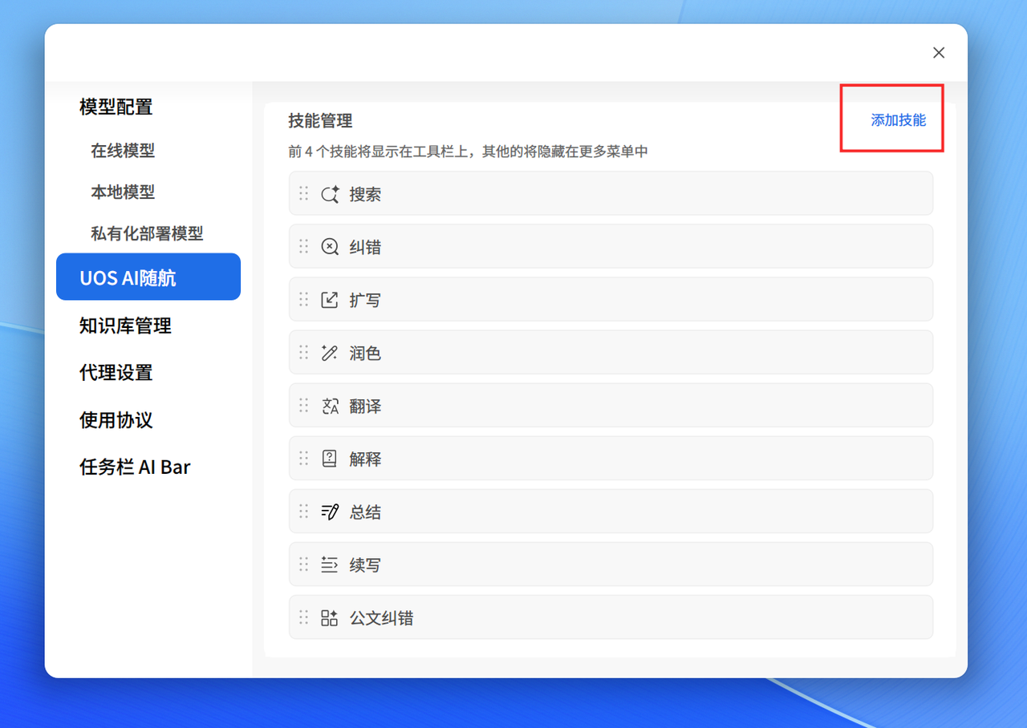1027x728 pixels.
Task: Click the 技能管理 heading
Action: (320, 121)
